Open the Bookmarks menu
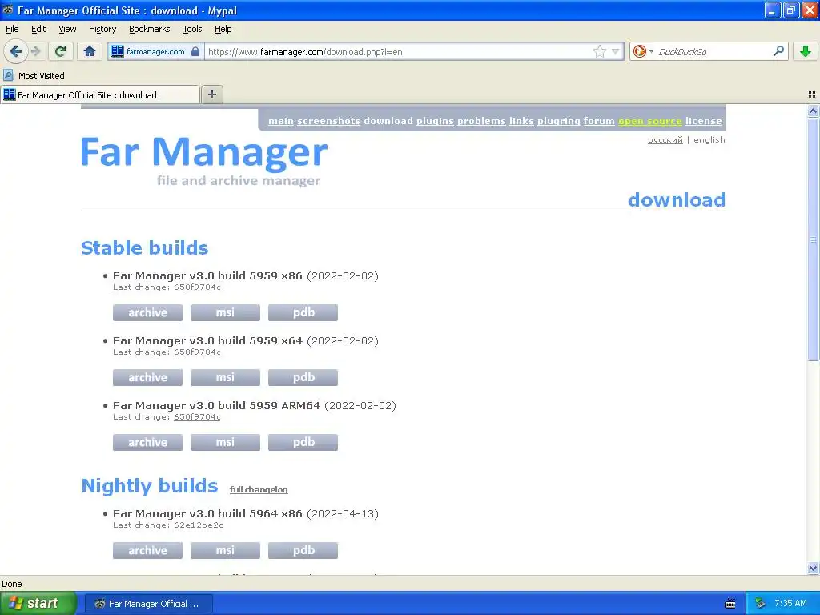This screenshot has width=820, height=615. 150,29
